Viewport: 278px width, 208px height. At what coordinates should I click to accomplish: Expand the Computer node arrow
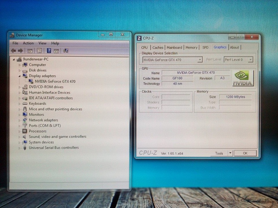coord(19,65)
